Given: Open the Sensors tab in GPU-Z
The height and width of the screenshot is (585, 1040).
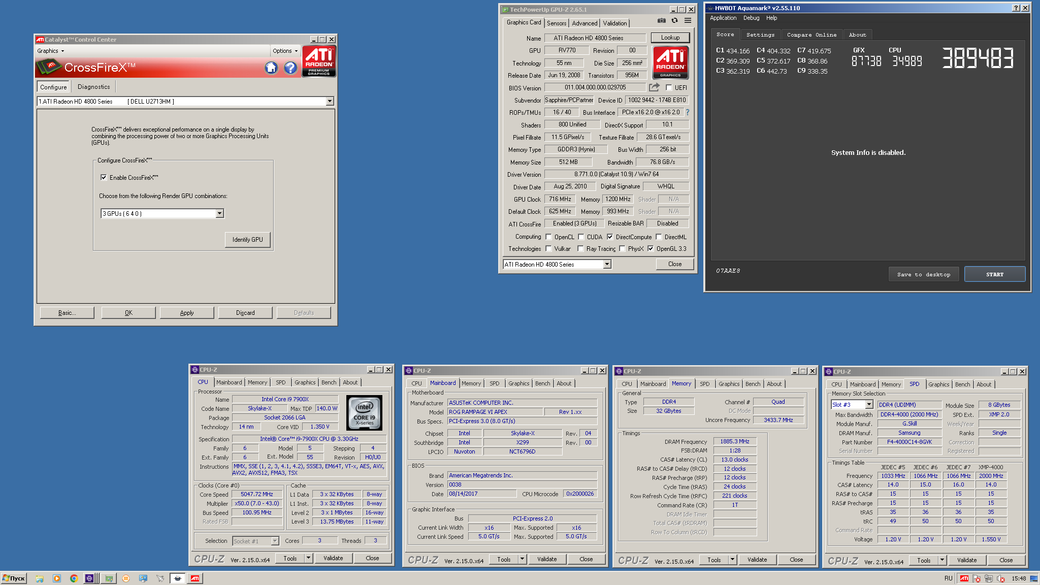Looking at the screenshot, I should click(x=557, y=23).
